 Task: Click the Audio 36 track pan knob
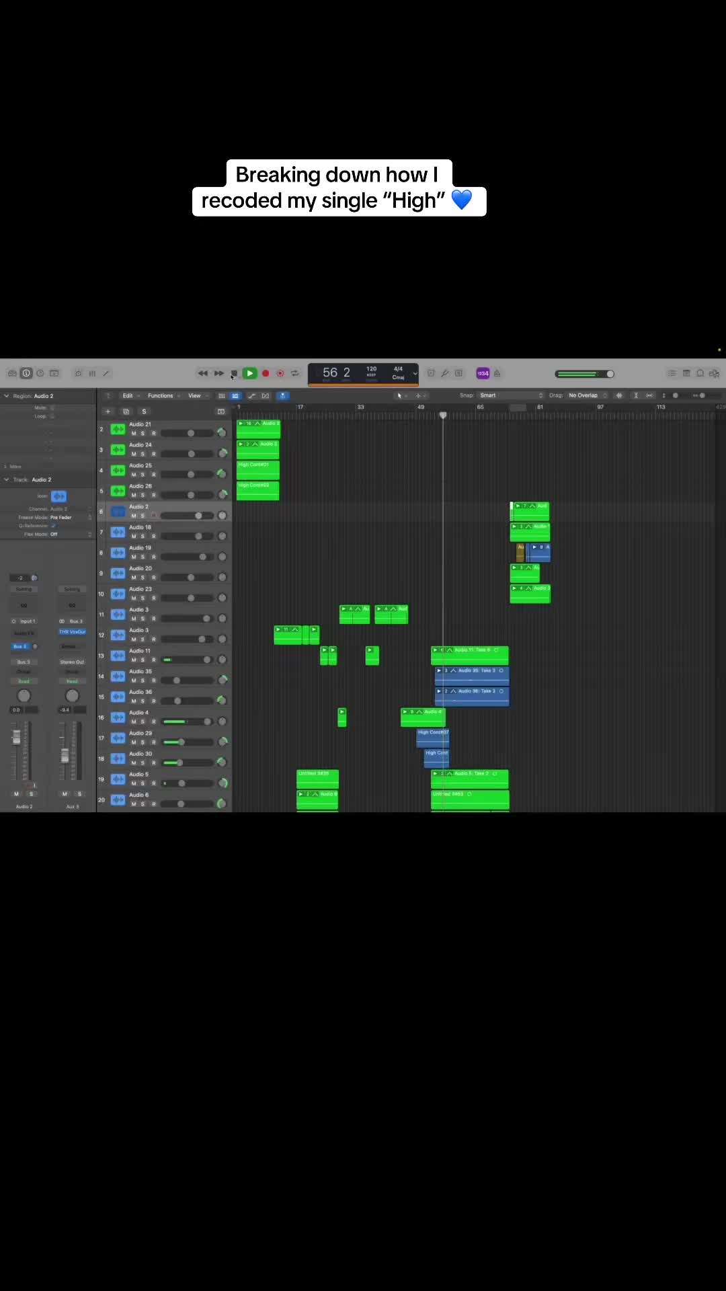222,700
